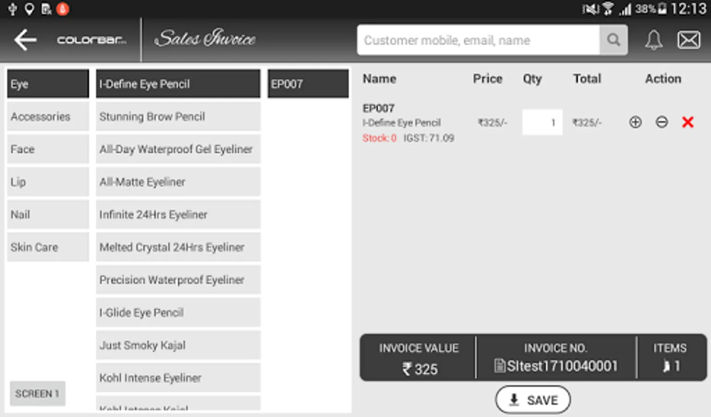Open notifications bell icon

(x=654, y=40)
